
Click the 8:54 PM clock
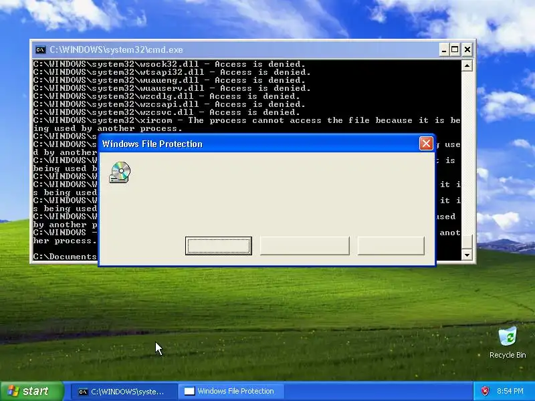(510, 391)
